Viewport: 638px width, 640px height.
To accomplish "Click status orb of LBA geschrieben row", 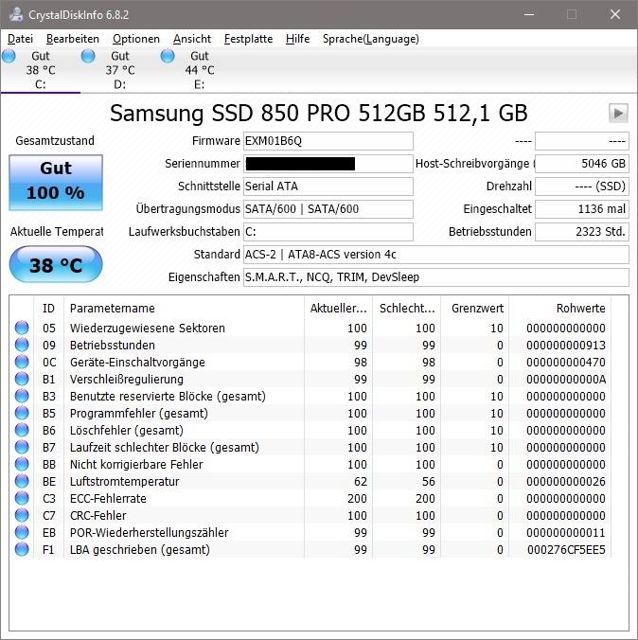I will tap(22, 549).
